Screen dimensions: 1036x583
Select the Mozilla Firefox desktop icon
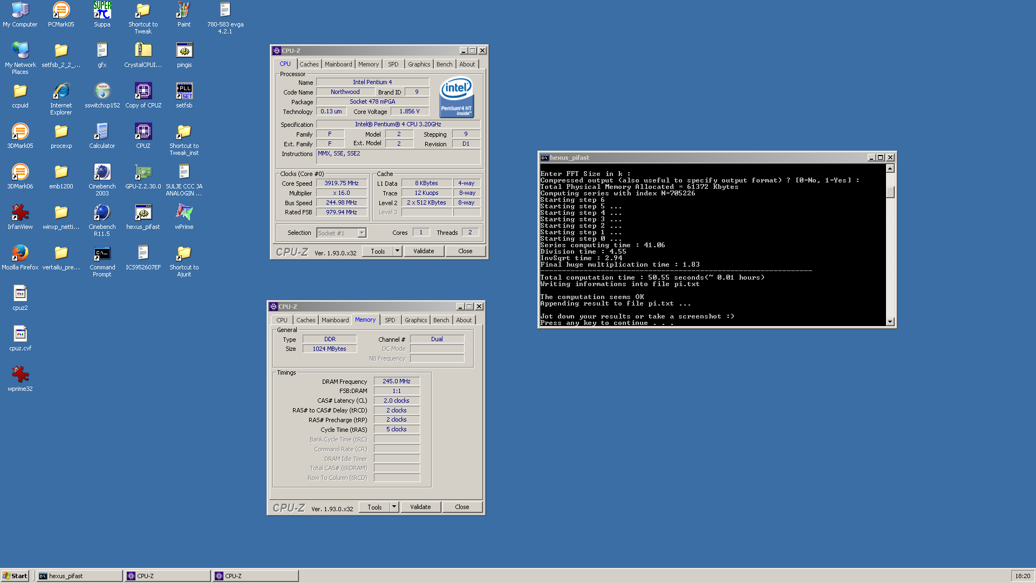tap(20, 253)
